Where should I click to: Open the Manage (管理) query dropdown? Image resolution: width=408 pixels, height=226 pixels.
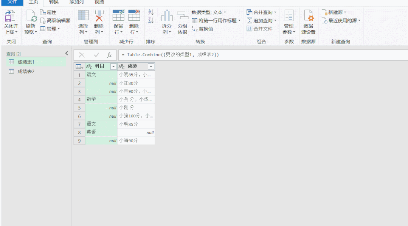[x=50, y=29]
